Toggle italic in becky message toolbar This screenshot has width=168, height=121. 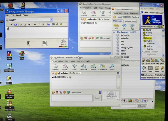click(x=39, y=25)
